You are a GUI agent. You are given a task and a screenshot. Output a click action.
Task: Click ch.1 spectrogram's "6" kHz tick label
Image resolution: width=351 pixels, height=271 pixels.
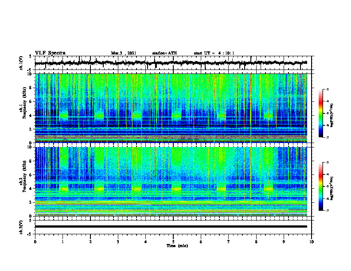(x=31, y=101)
